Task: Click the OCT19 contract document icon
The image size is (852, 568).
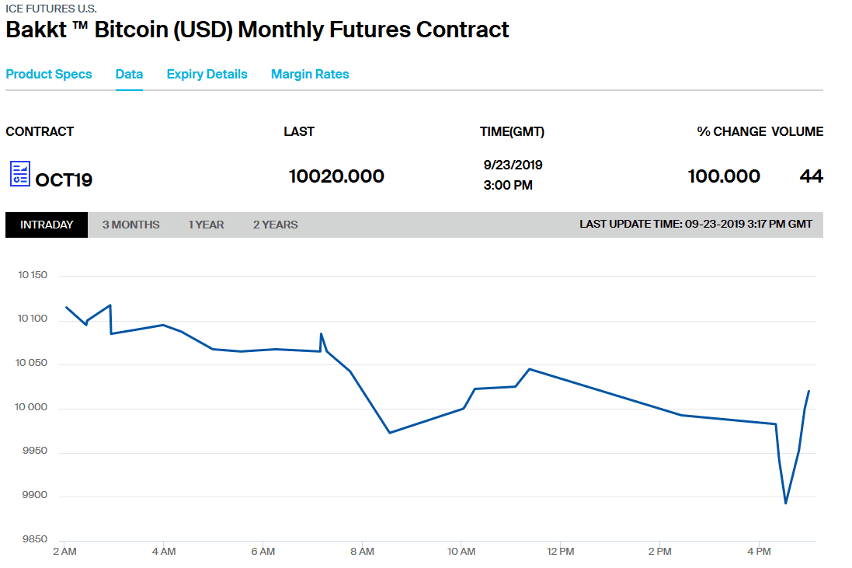Action: tap(20, 174)
